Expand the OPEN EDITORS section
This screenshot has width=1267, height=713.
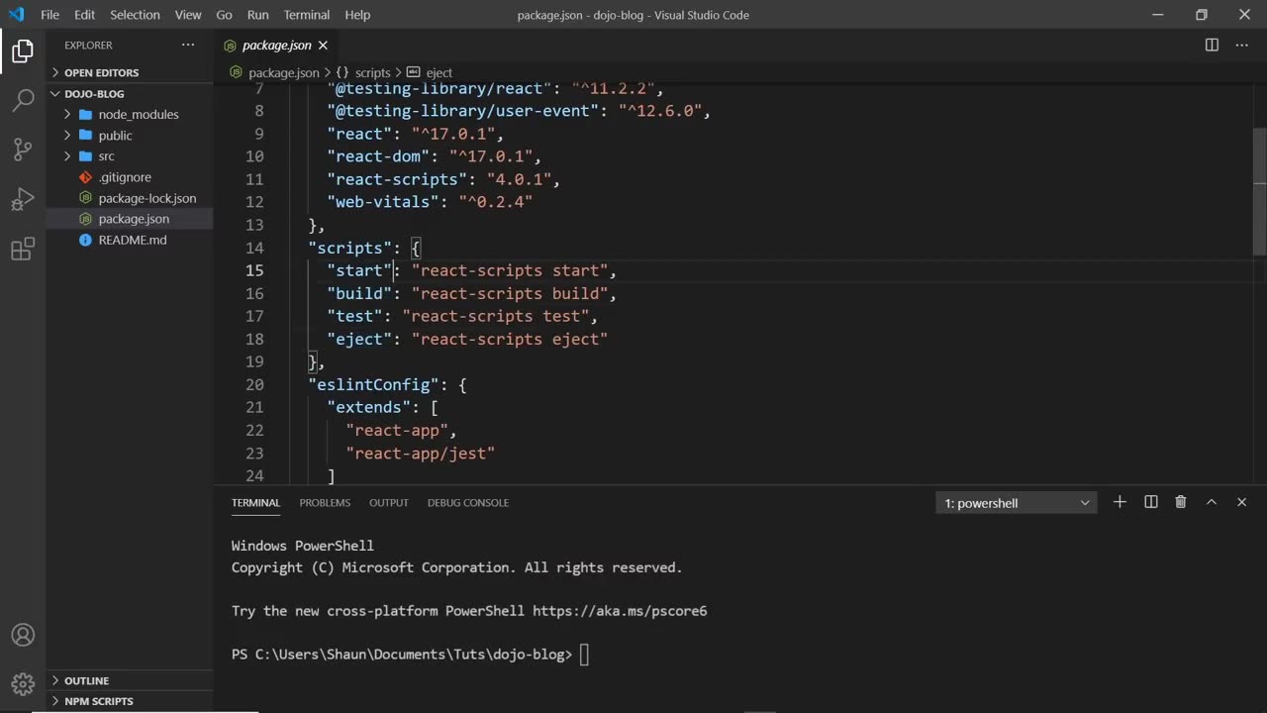point(130,72)
